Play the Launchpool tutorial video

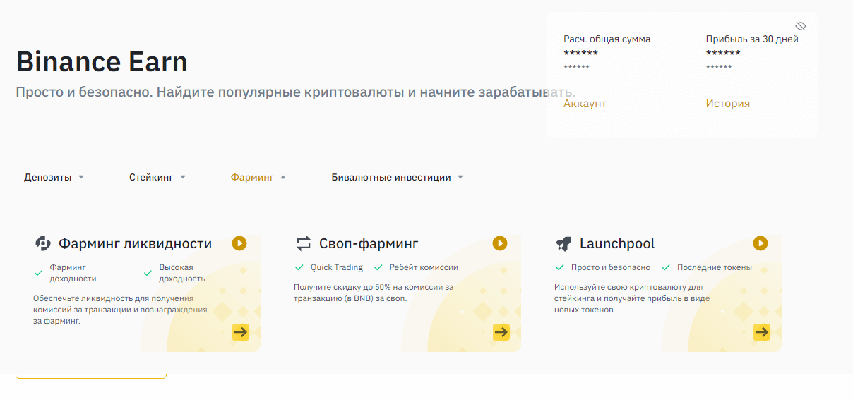760,243
